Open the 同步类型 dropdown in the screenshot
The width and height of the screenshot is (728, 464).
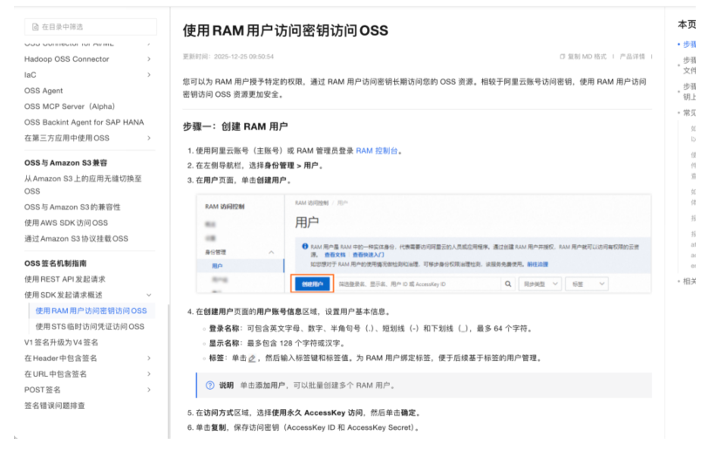pos(540,283)
